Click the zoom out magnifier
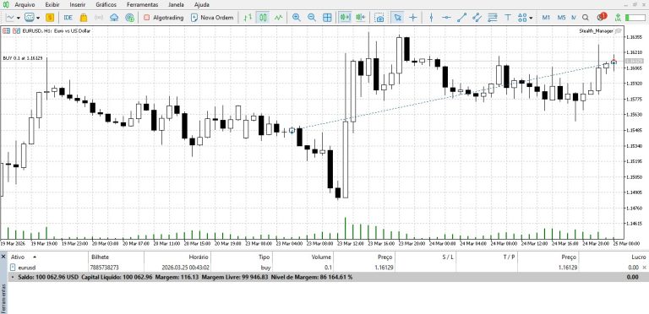This screenshot has height=314, width=649. [x=312, y=18]
